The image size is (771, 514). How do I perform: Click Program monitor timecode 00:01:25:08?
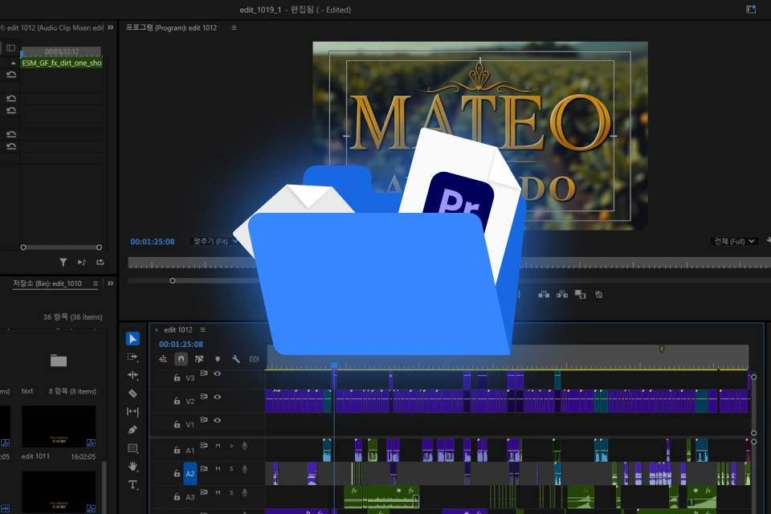click(153, 242)
